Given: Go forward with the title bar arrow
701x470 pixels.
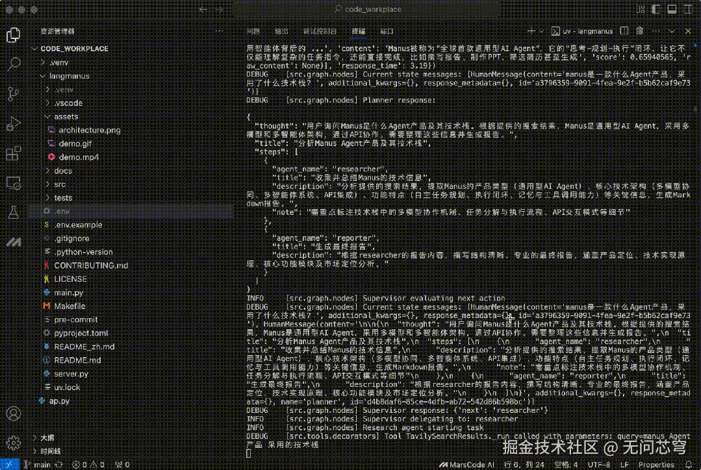Looking at the screenshot, I should pos(219,9).
